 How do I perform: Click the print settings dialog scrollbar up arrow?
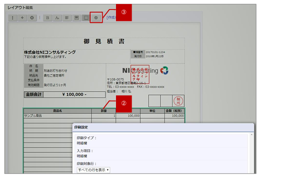pyautogui.click(x=251, y=135)
